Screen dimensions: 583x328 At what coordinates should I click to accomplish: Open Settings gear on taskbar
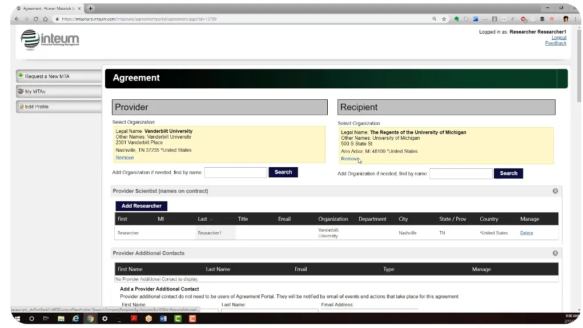[x=105, y=319]
